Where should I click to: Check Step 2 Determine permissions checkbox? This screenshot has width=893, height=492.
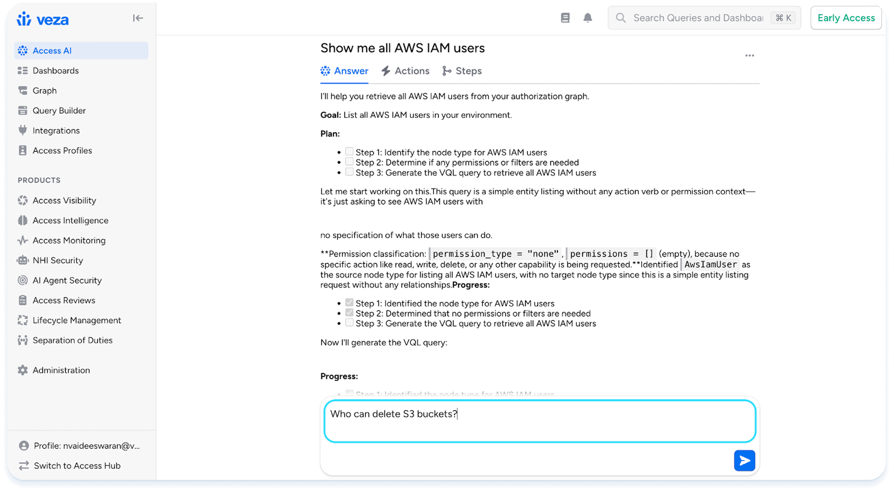click(349, 162)
